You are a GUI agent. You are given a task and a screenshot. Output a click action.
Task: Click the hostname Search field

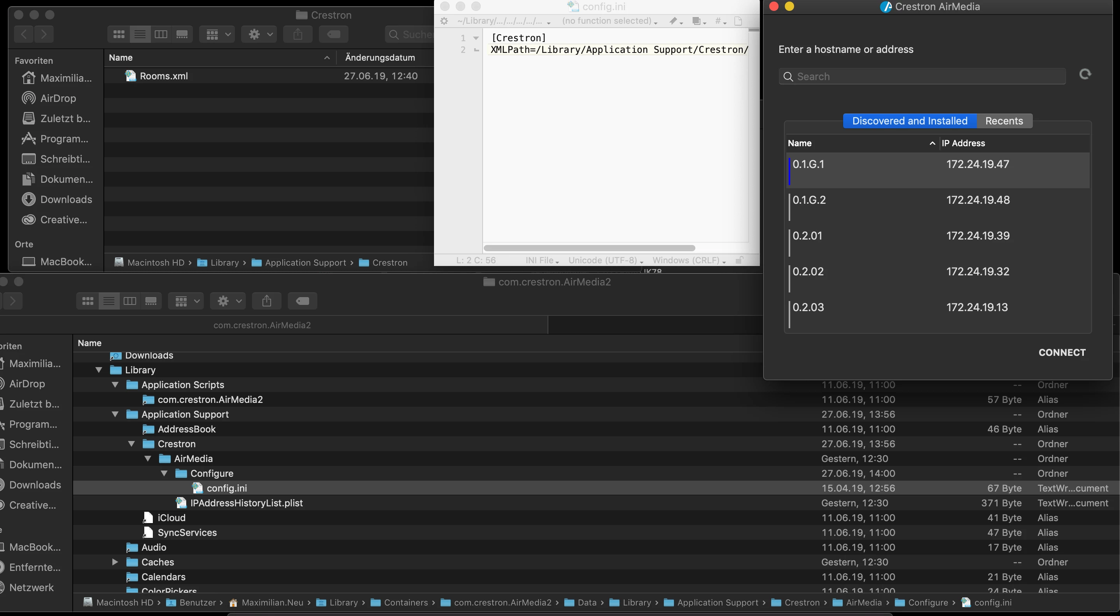tap(922, 77)
